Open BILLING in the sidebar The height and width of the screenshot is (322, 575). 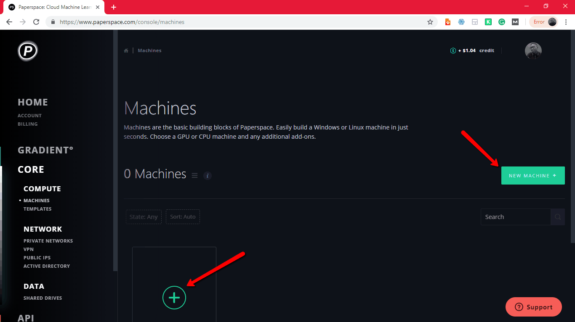tap(28, 124)
